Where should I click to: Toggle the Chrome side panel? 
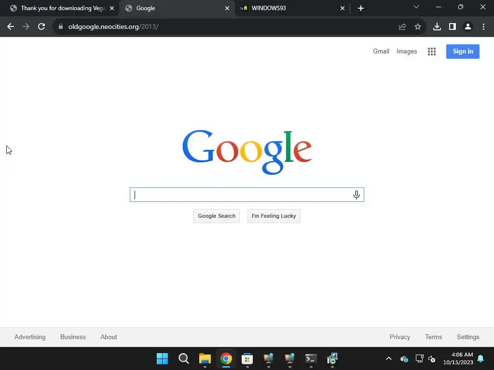453,27
